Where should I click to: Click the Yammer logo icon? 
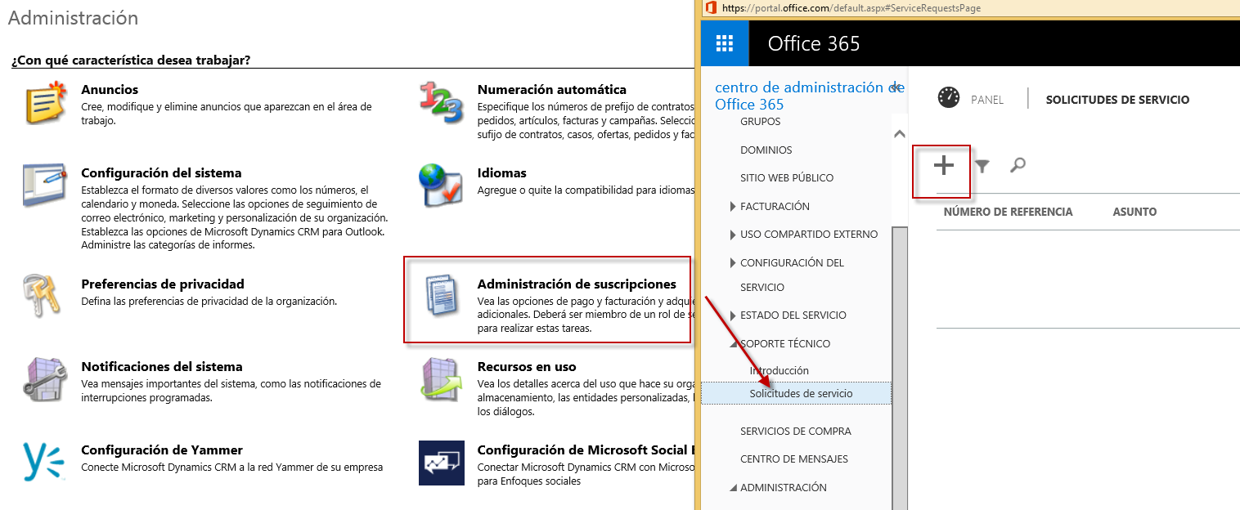coord(44,462)
